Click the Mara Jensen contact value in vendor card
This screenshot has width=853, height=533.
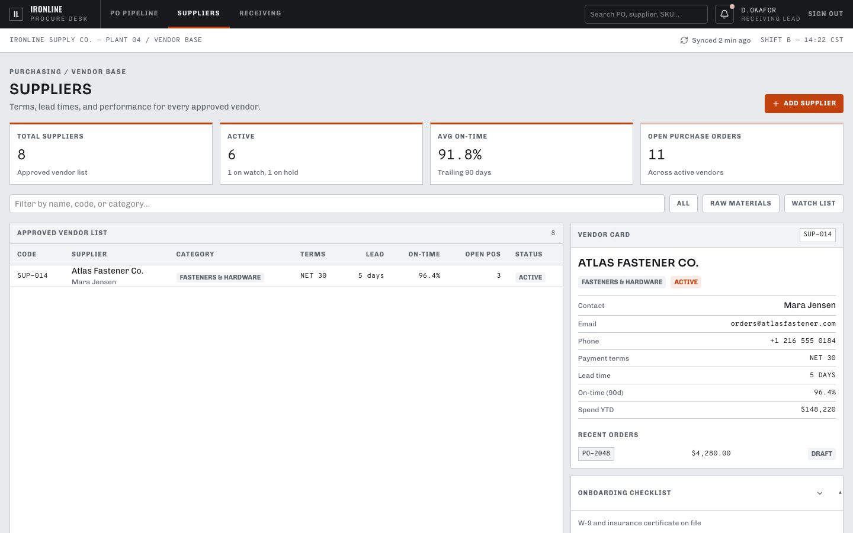click(x=810, y=306)
